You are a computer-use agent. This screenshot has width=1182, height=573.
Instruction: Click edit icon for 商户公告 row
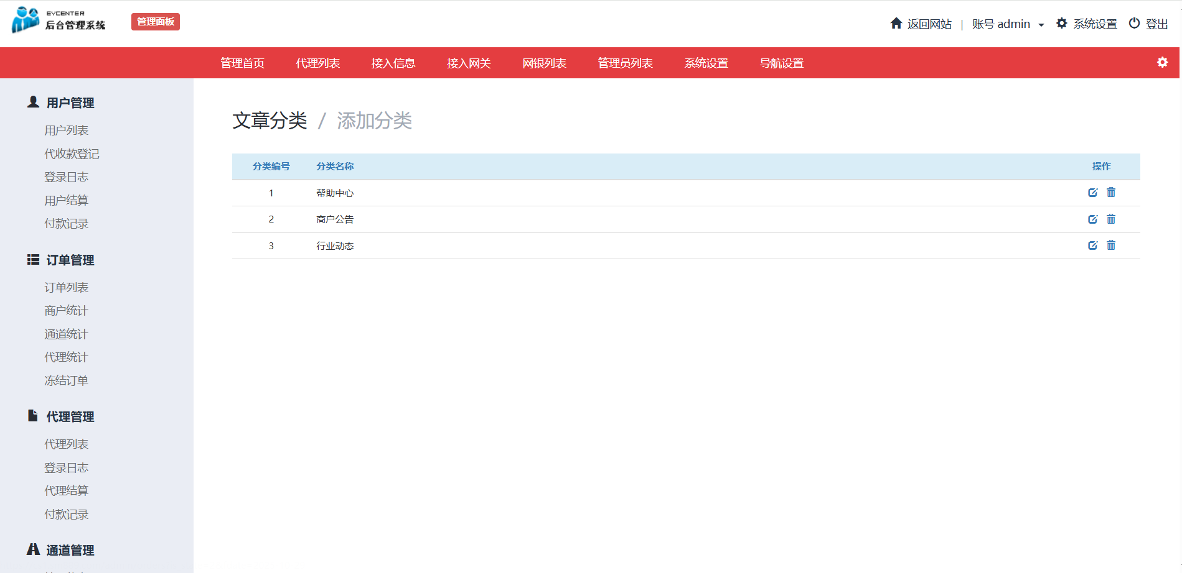[x=1092, y=219]
